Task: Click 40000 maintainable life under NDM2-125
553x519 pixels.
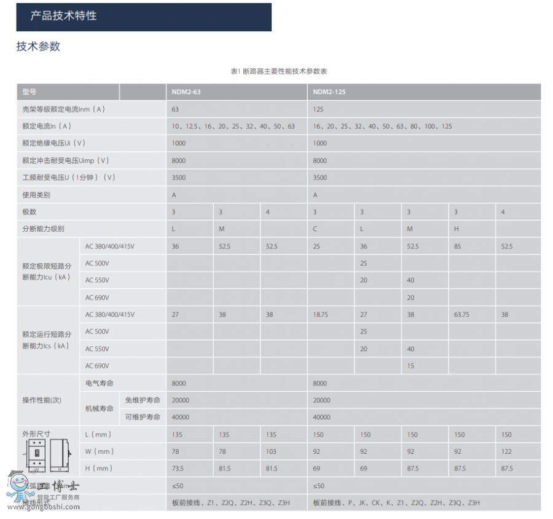Action: click(321, 417)
